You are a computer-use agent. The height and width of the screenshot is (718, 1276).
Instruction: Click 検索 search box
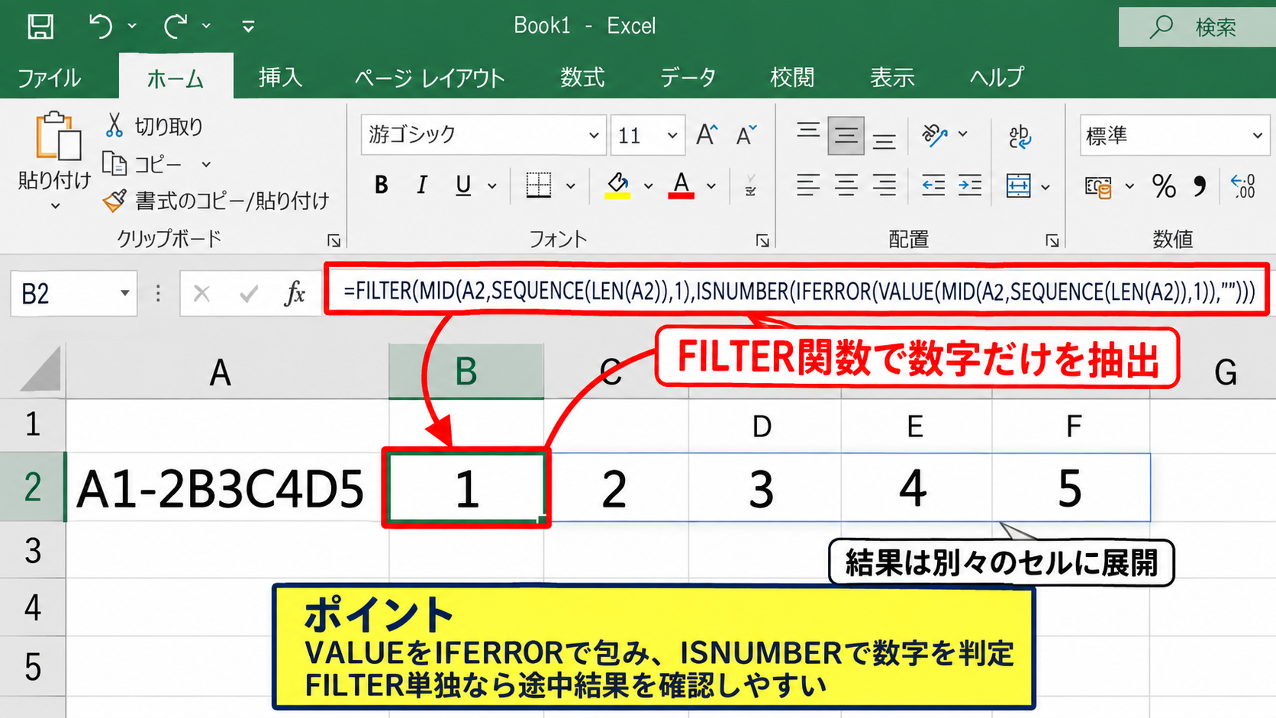[x=1197, y=27]
